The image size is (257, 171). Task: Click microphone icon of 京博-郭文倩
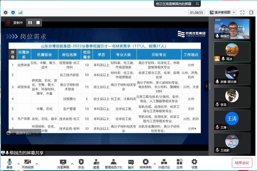point(217,82)
